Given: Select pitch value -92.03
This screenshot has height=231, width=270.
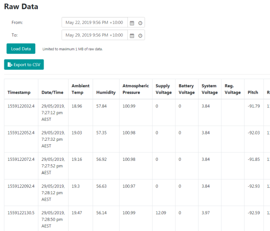Looking at the screenshot, I should point(254,133).
